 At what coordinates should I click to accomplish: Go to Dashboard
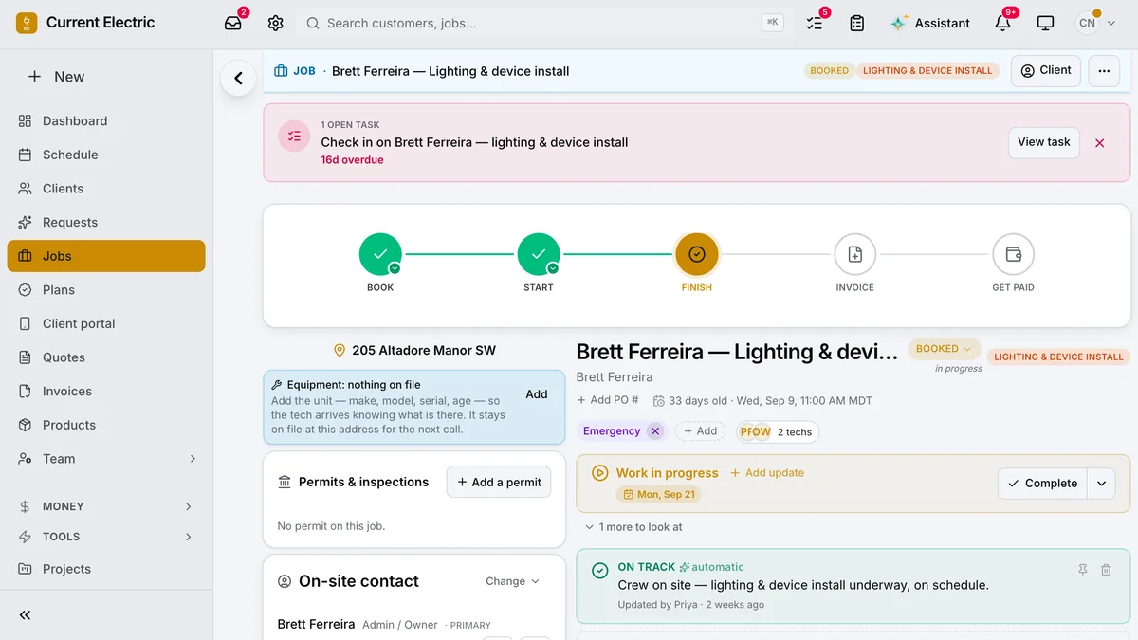(106, 120)
